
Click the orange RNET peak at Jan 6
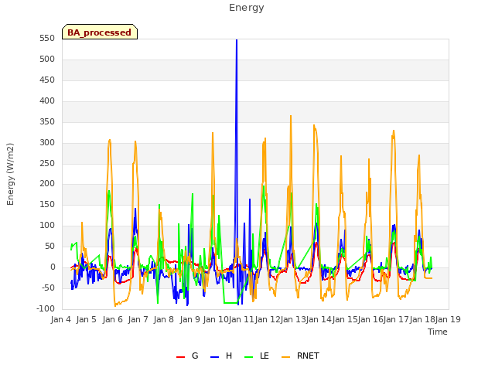110,140
